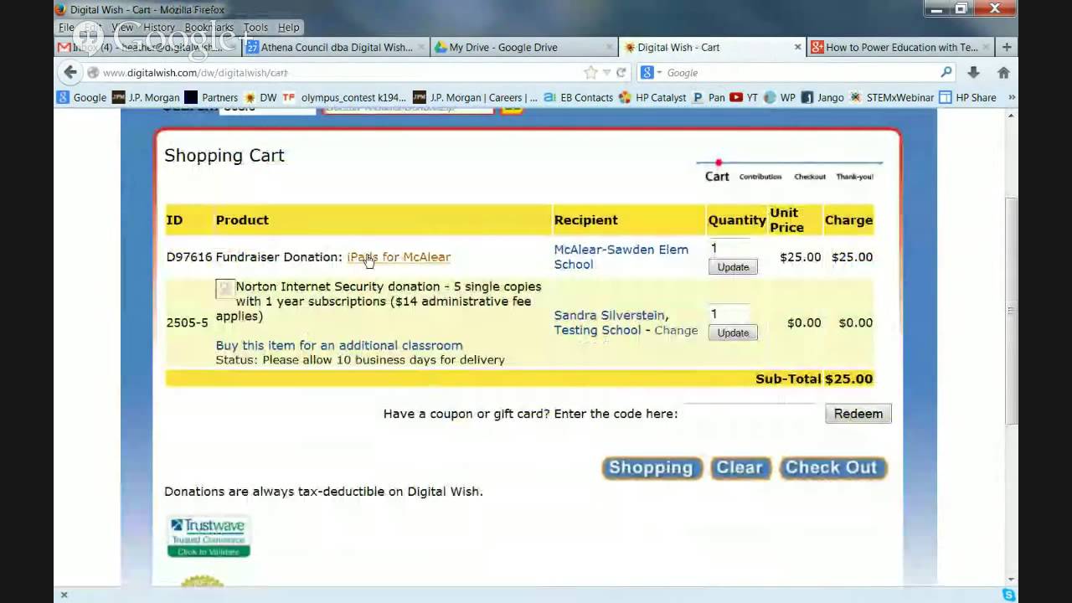
Task: Click Buy this item for an additional classroom
Action: 339,345
